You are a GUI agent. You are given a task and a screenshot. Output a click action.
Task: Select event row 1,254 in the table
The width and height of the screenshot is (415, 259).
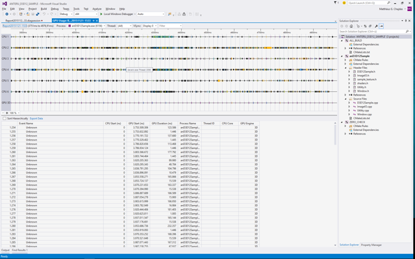[x=131, y=128]
